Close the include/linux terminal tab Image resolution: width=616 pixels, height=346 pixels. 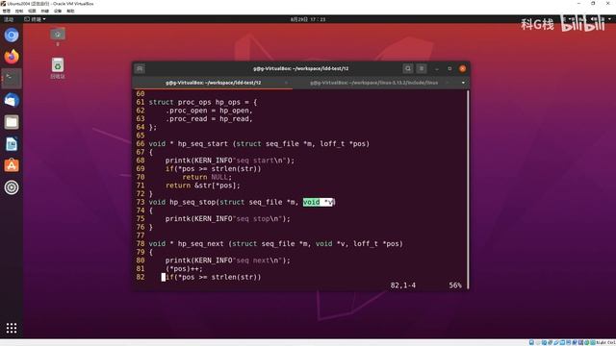point(447,83)
